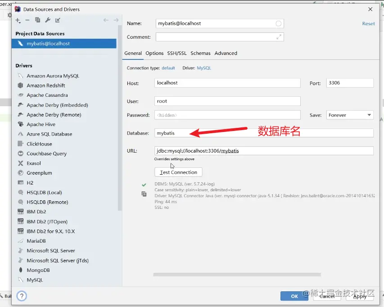Click the Reset link
The image size is (384, 307).
pyautogui.click(x=368, y=23)
